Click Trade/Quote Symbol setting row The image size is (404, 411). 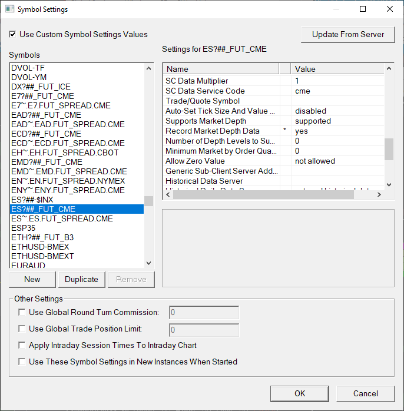click(274, 101)
